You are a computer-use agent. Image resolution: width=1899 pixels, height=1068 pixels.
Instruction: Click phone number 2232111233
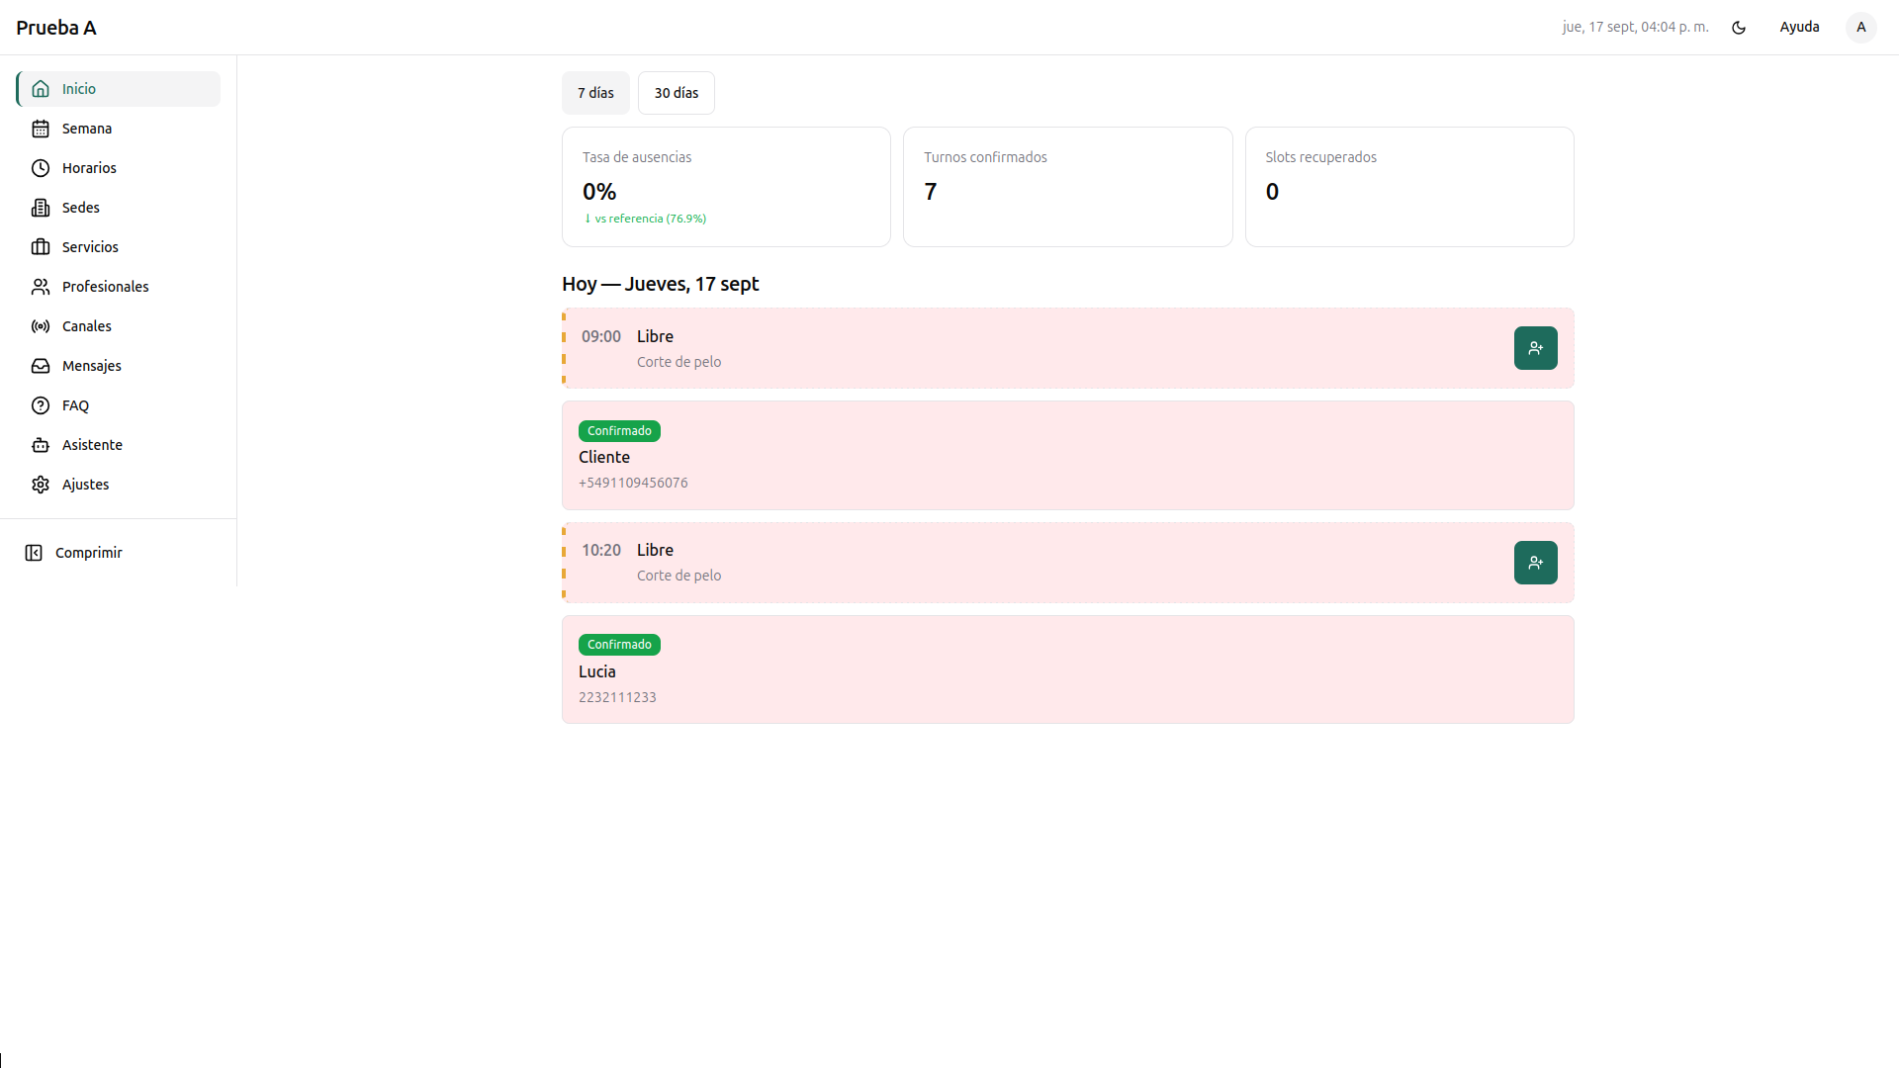point(617,697)
